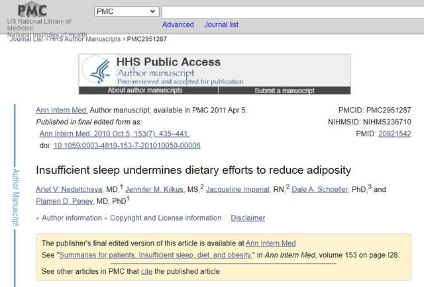424x287 pixels.
Task: Open Submit a manuscript tab
Action: [x=284, y=91]
